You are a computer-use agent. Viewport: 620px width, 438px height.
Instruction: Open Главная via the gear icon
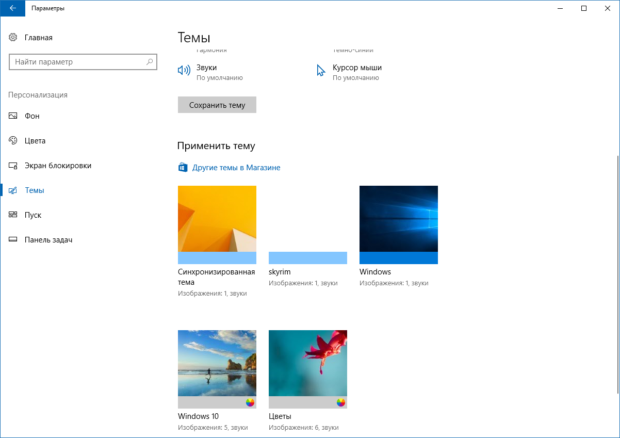(x=13, y=38)
